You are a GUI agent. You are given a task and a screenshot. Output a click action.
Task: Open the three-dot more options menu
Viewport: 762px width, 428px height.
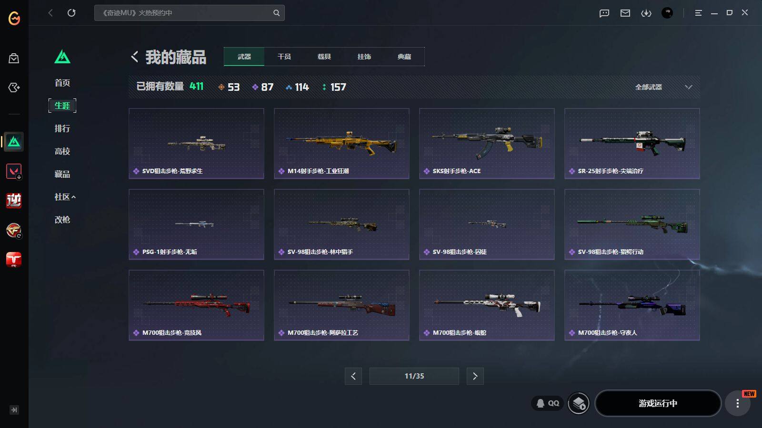[x=738, y=403]
